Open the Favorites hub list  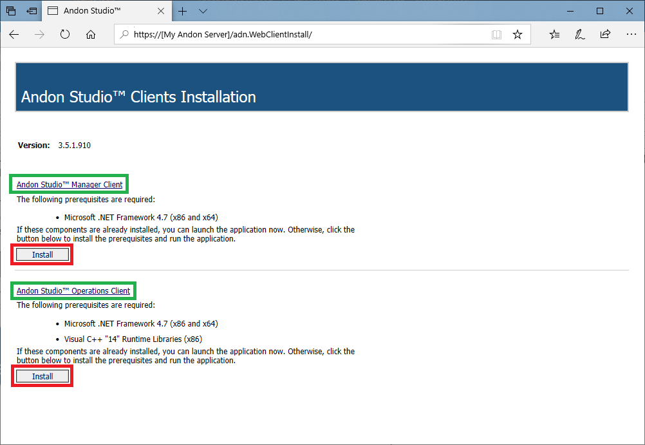point(554,35)
